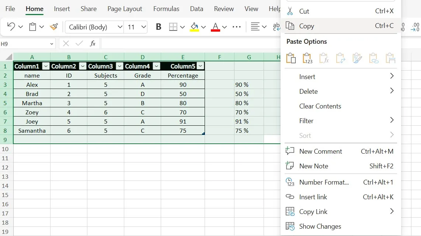This screenshot has height=236, width=421.
Task: Click the Decrease Decimal icon
Action: pos(415,27)
